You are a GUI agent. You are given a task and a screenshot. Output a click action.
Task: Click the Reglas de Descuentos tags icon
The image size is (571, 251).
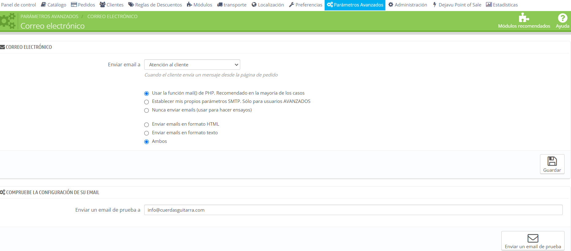131,5
